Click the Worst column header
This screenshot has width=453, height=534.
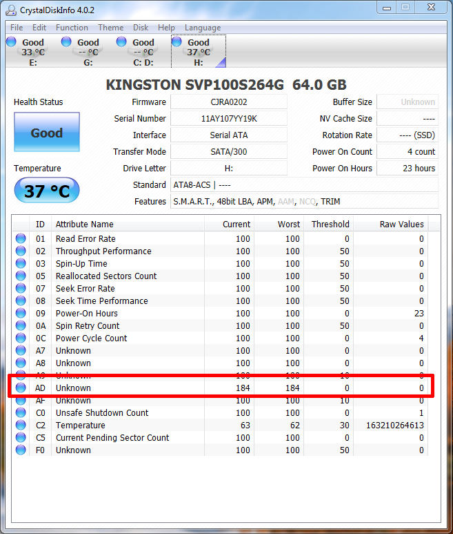click(279, 224)
